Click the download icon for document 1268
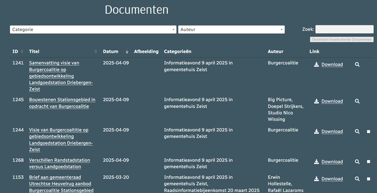This screenshot has width=377, height=193. (x=316, y=162)
